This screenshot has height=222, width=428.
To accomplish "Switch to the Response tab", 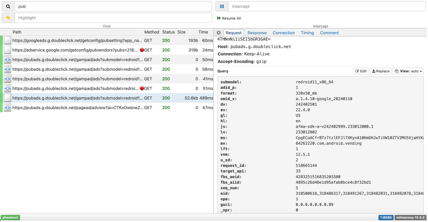I will (257, 33).
